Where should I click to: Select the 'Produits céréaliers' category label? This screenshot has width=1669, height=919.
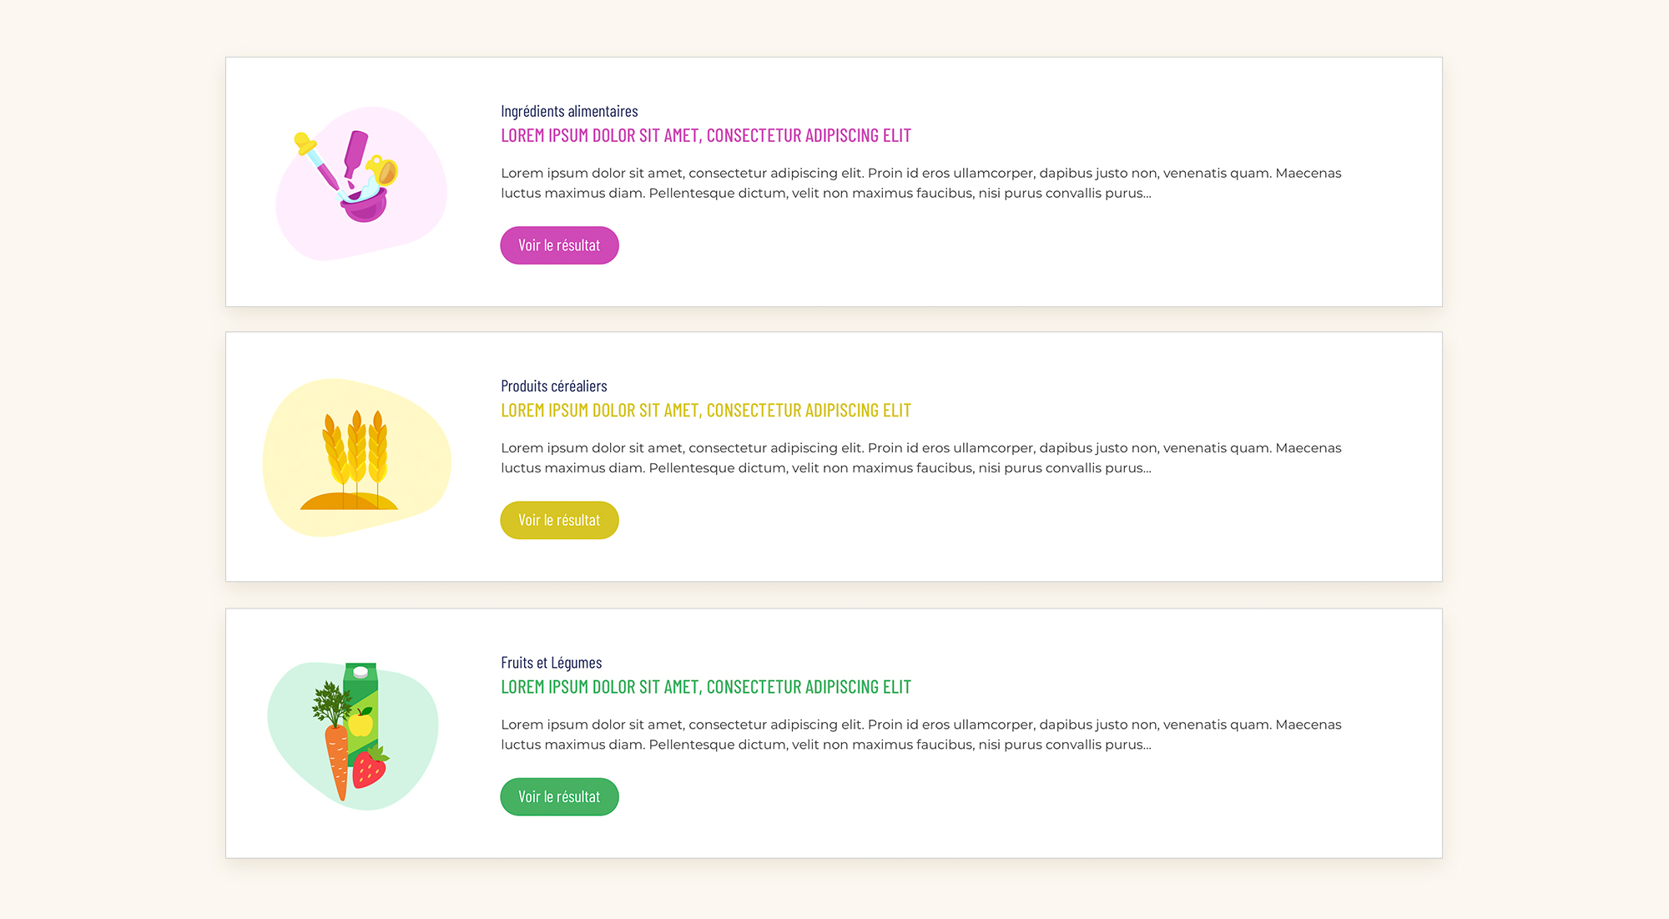(554, 386)
